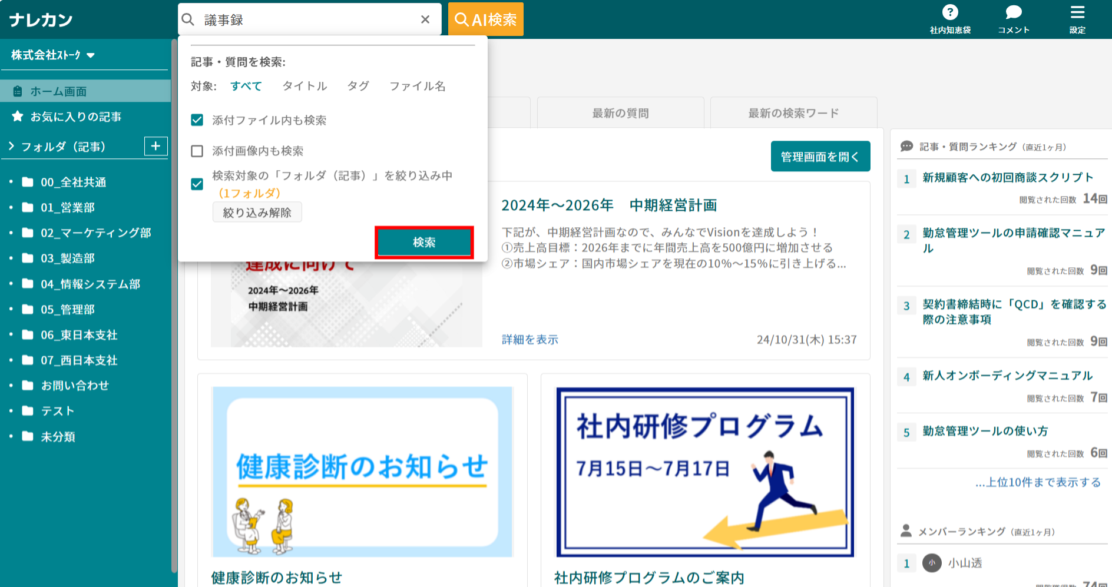Click the + icon to add a folder
Image resolution: width=1112 pixels, height=587 pixels.
pos(155,146)
